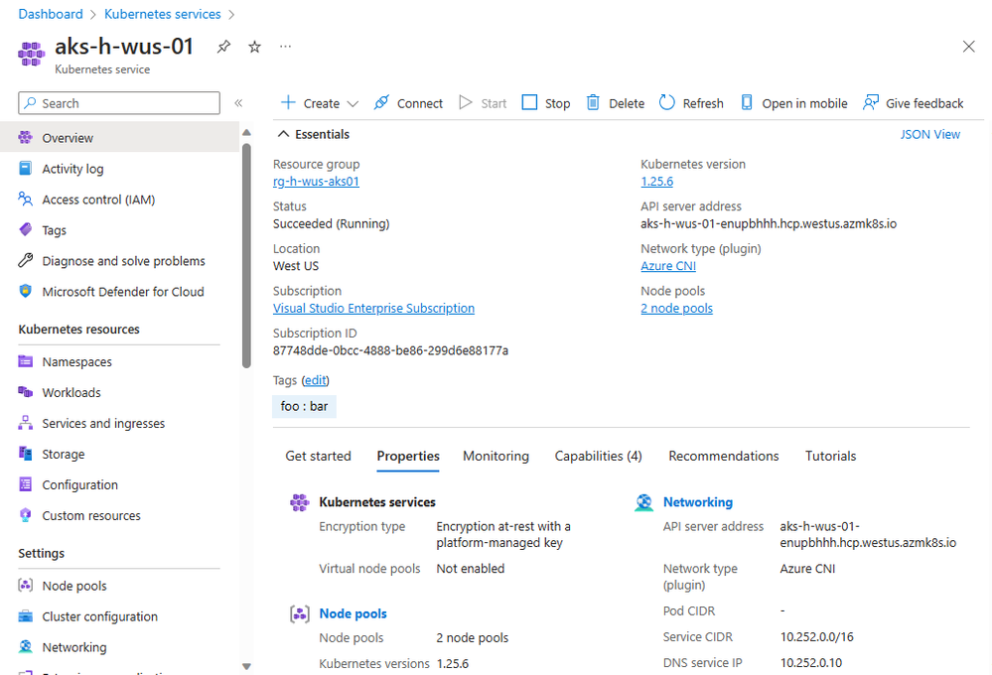This screenshot has width=992, height=675.
Task: Click the Open in mobile phone icon
Action: click(747, 102)
